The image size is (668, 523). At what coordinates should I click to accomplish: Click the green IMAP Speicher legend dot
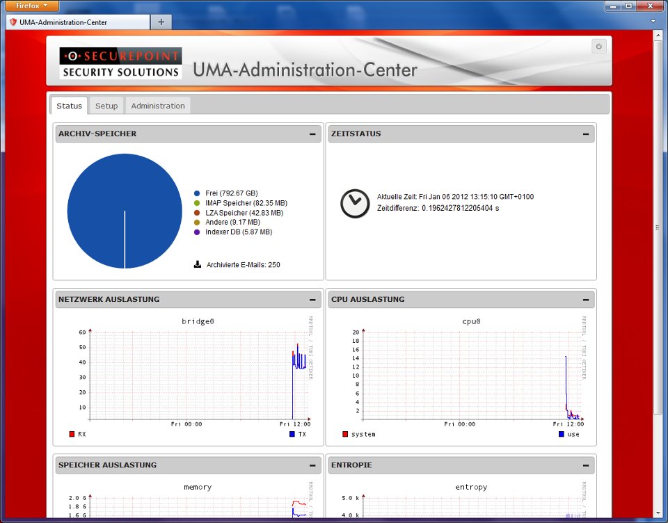click(x=197, y=203)
